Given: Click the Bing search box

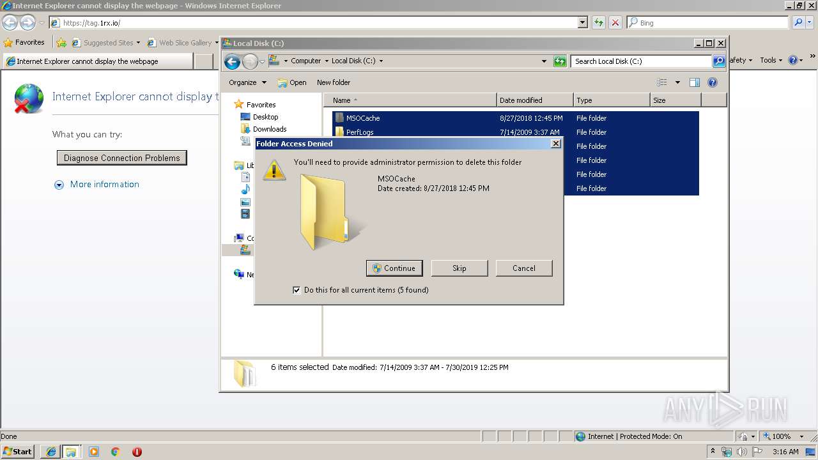Looking at the screenshot, I should point(707,23).
